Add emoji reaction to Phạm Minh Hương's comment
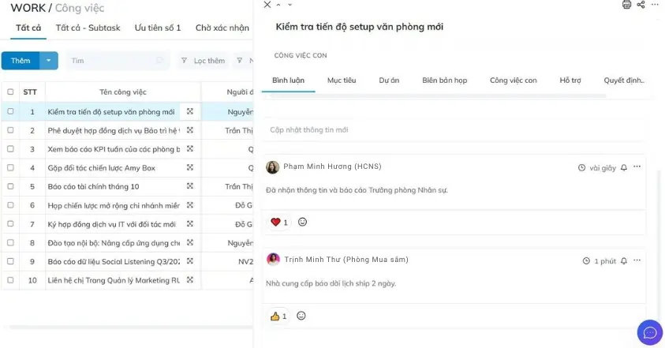Image resolution: width=665 pixels, height=348 pixels. tap(302, 223)
